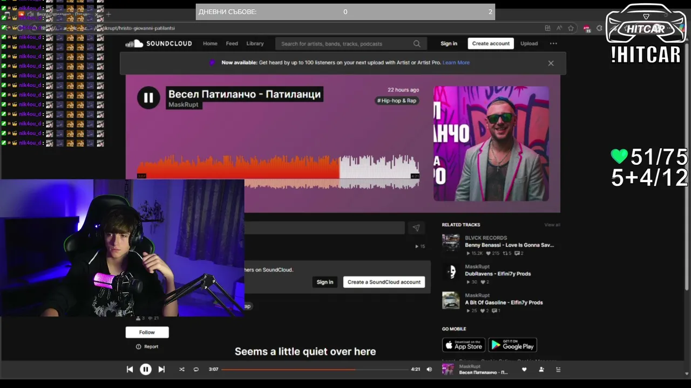
Task: Open the three-dots more menu in the header
Action: 553,44
